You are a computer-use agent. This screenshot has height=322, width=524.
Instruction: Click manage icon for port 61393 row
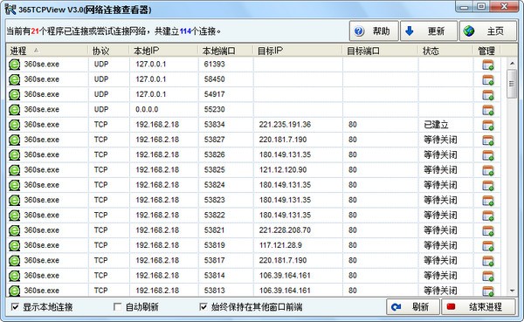487,65
